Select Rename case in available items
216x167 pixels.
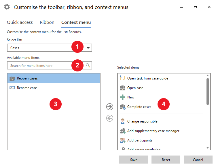(x=54, y=88)
